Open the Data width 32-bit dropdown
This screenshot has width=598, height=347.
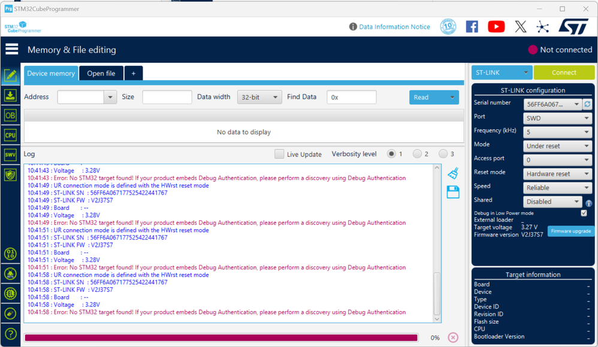[x=259, y=97]
